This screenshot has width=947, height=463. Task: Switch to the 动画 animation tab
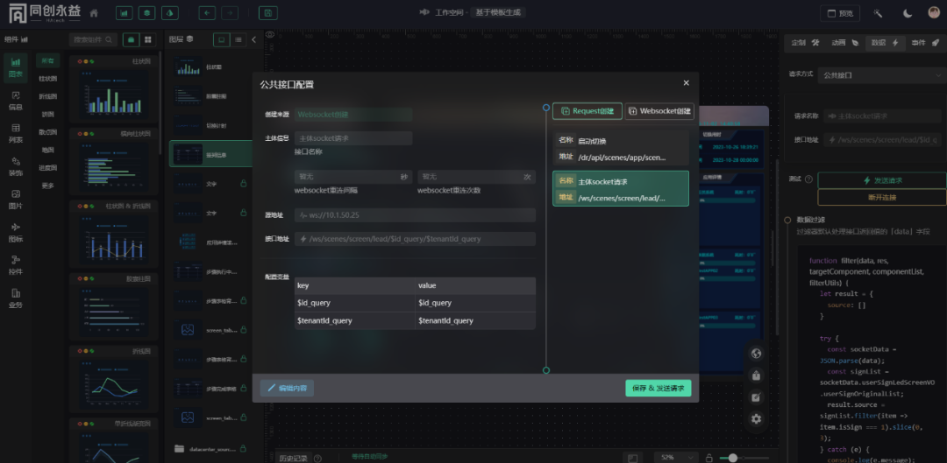[x=844, y=42]
